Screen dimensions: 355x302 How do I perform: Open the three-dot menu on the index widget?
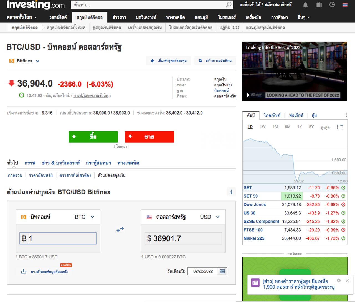[346, 115]
